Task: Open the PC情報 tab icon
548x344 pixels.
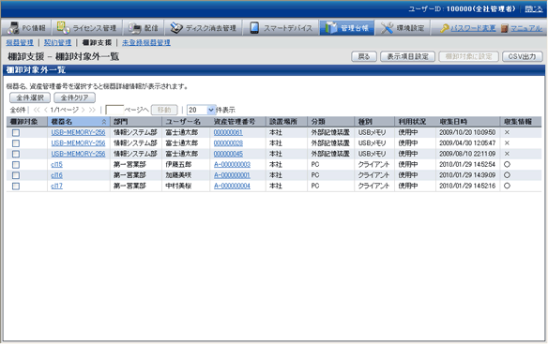Action: [13, 28]
